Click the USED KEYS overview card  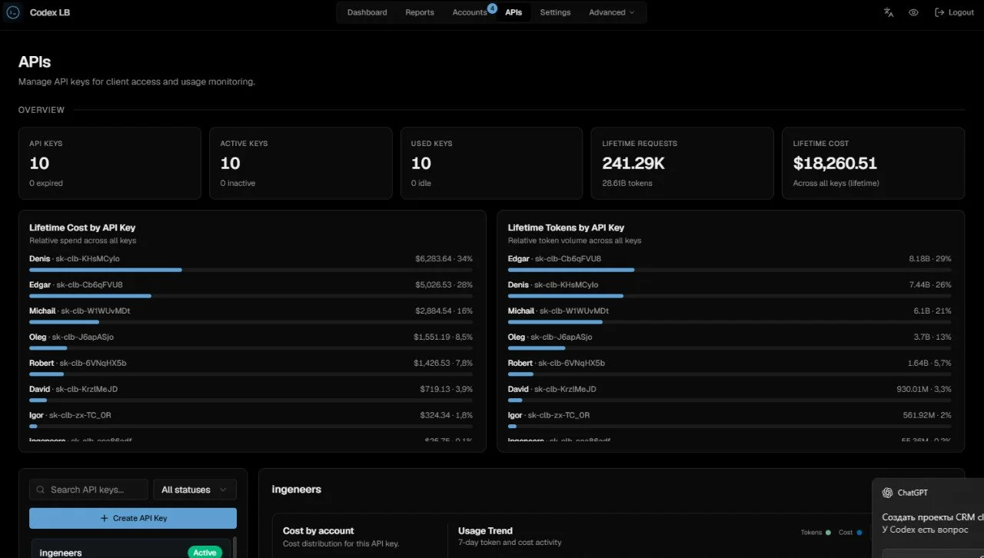coord(491,163)
